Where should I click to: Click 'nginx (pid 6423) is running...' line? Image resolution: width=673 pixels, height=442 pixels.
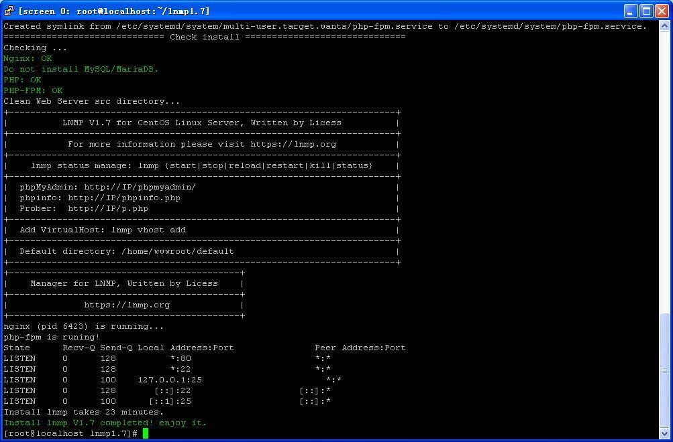click(84, 326)
